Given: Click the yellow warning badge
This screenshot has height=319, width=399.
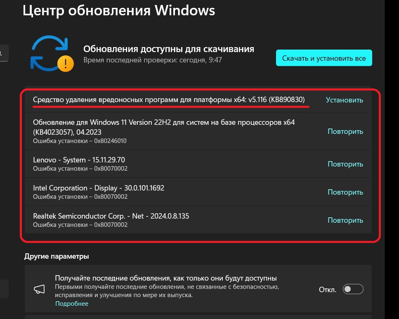Looking at the screenshot, I should coord(65,63).
